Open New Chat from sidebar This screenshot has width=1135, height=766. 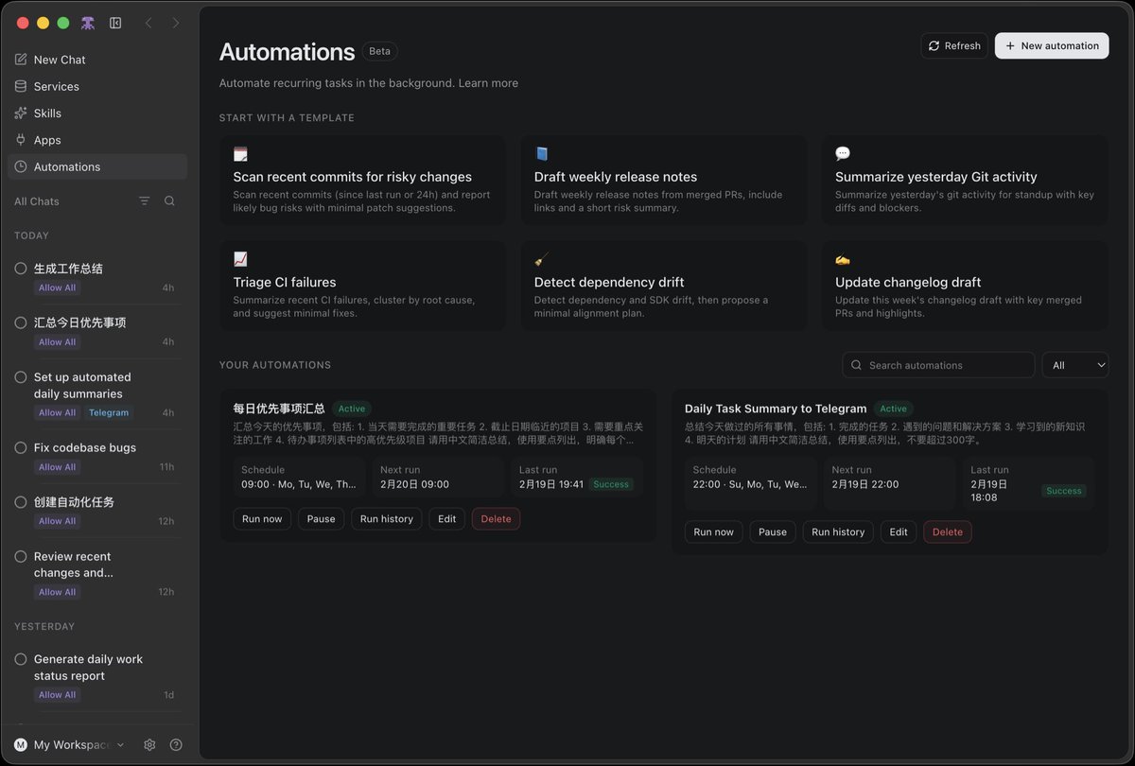click(97, 60)
